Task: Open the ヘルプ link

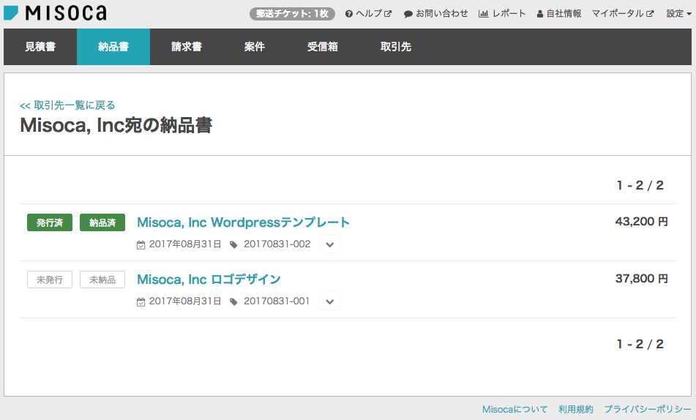Action: coord(368,14)
